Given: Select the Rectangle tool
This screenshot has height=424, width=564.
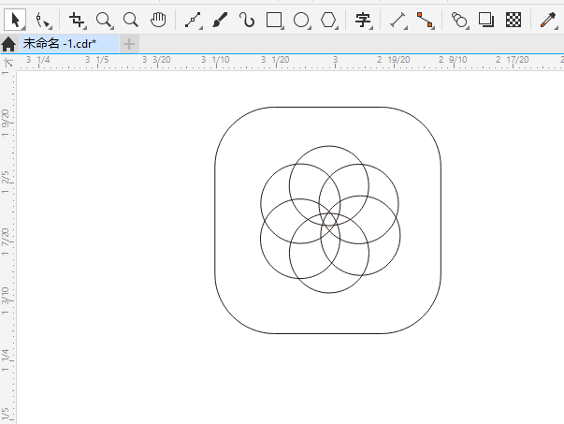Looking at the screenshot, I should [274, 21].
